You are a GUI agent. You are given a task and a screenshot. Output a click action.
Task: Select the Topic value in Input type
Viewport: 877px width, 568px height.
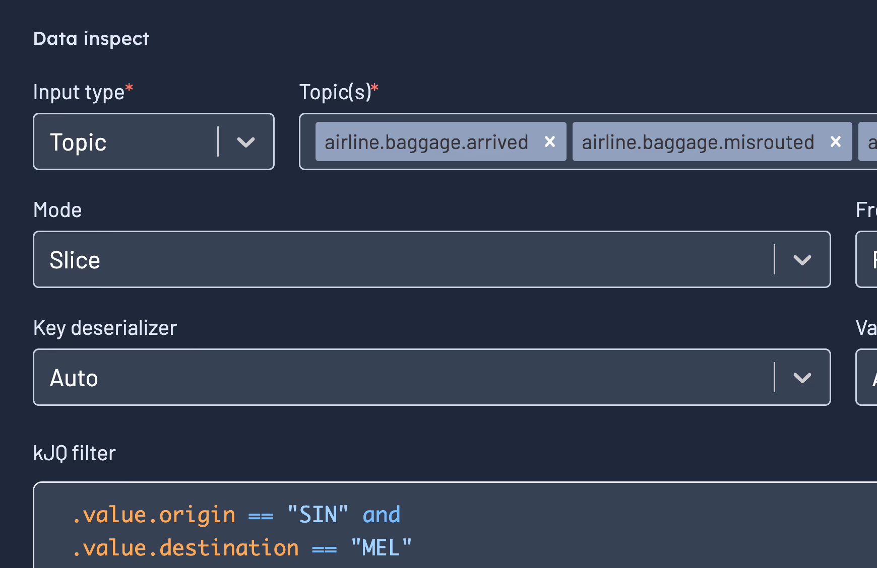click(78, 143)
